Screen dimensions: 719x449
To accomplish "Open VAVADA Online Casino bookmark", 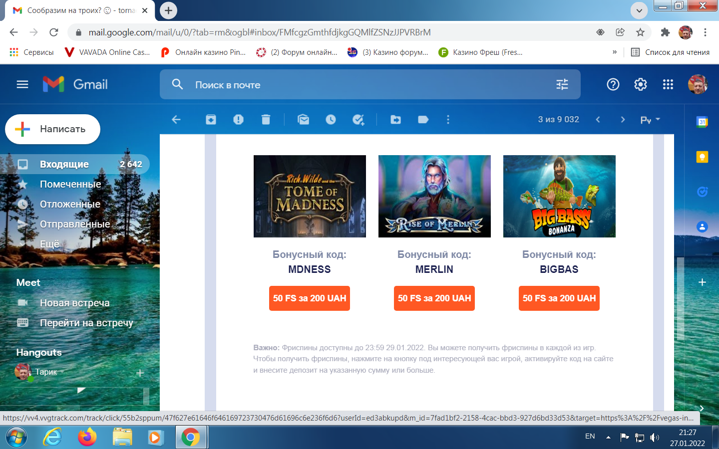I will 107,52.
